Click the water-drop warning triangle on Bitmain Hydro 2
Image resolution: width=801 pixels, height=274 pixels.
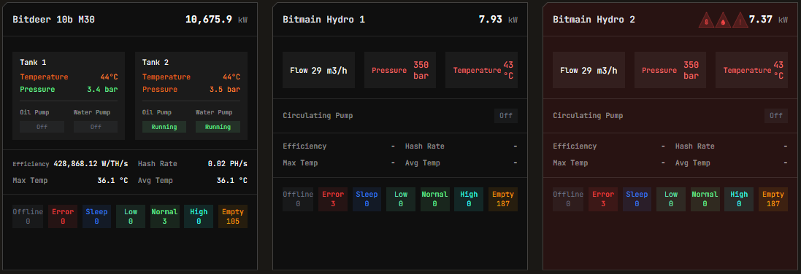[x=724, y=20]
